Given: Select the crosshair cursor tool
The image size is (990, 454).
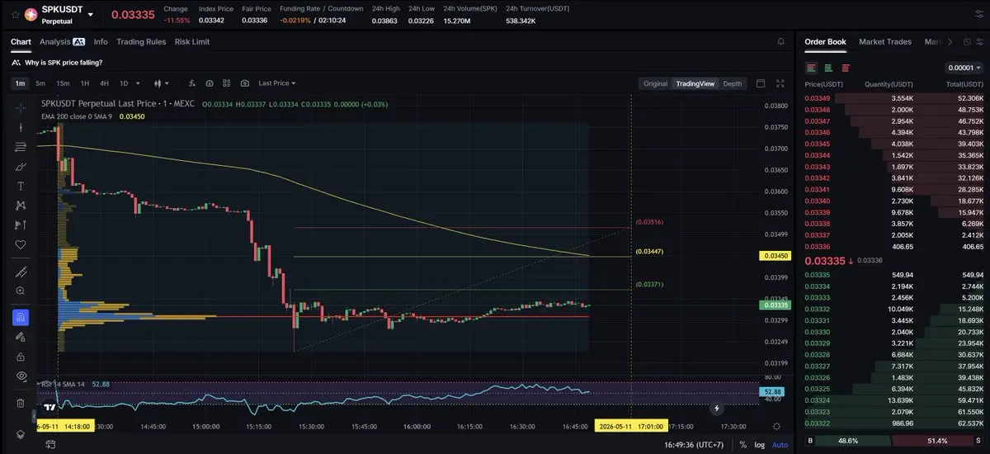Looking at the screenshot, I should 21,107.
